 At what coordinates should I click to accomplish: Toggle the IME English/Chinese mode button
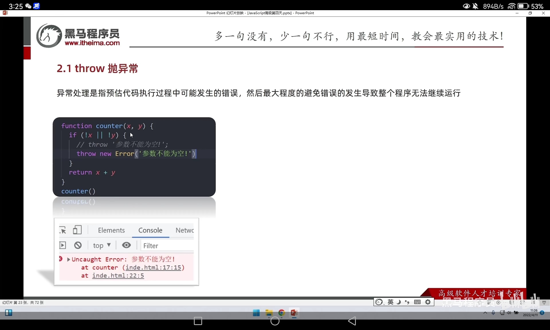[391, 302]
